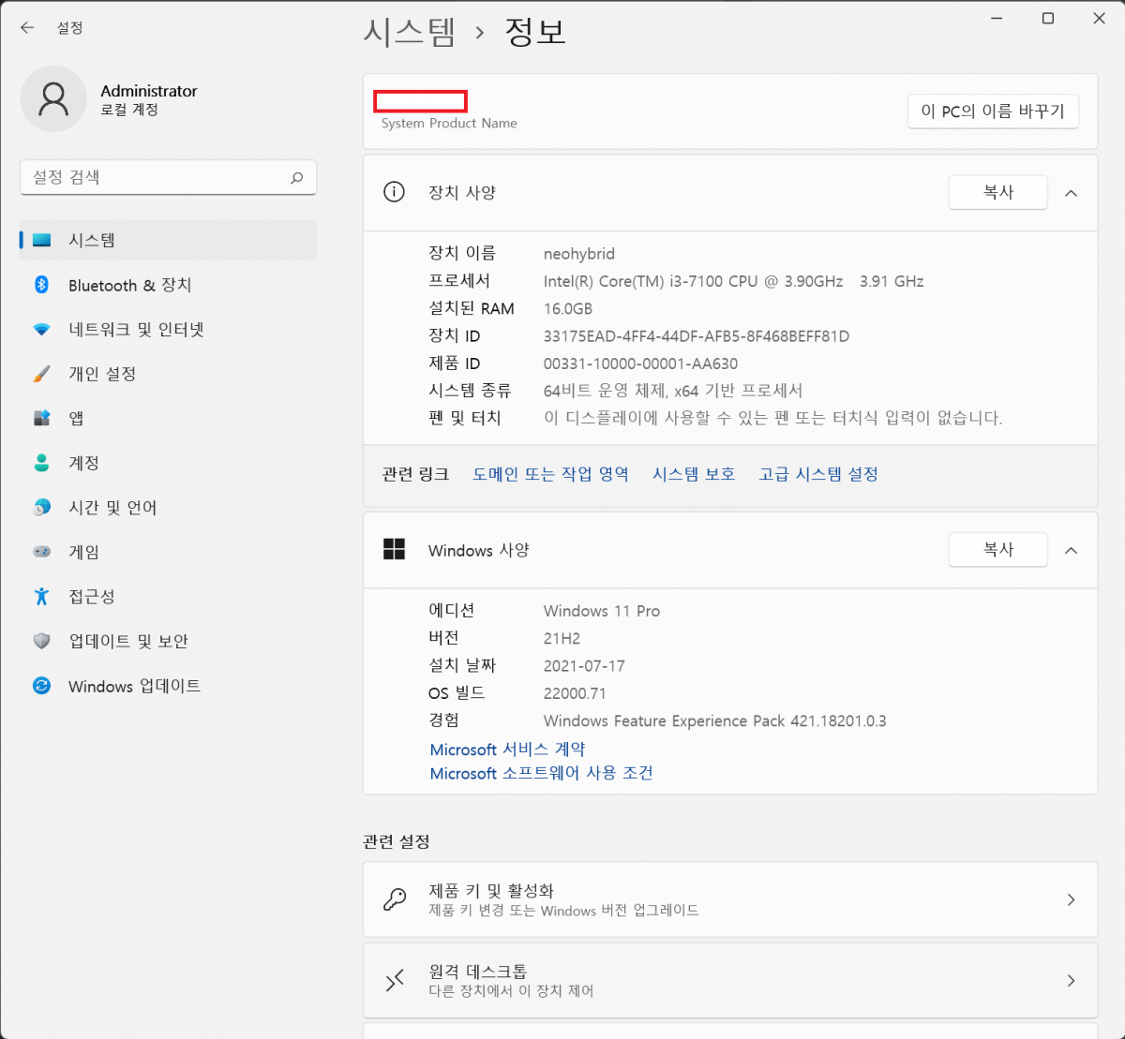The width and height of the screenshot is (1125, 1039).
Task: Go to 시간 및 언어 settings
Action: [x=169, y=507]
